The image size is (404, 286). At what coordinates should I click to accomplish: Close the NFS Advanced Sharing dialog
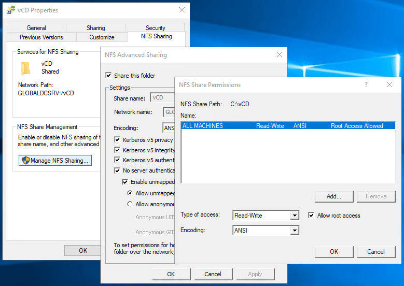(x=280, y=54)
